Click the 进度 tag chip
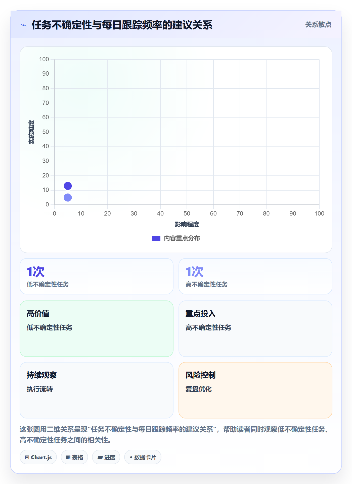 (106, 457)
